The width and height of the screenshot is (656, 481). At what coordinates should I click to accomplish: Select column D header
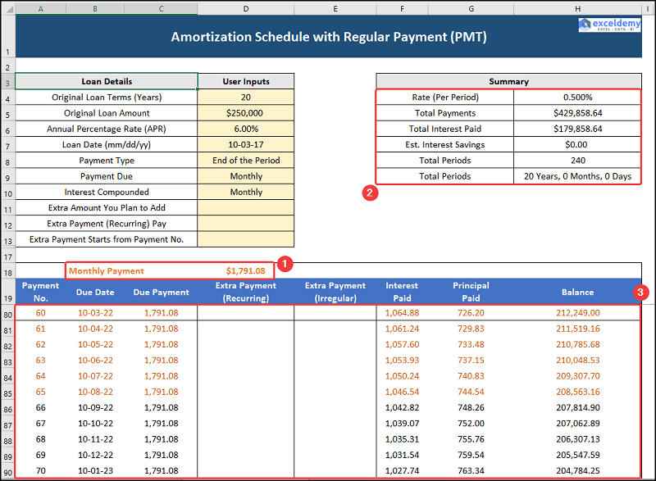245,9
